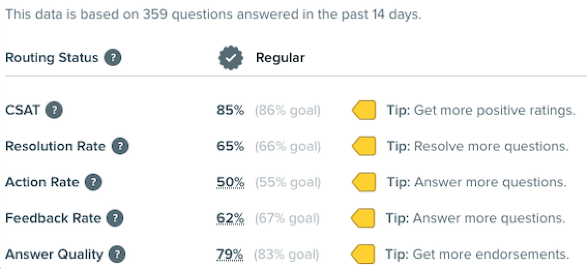Image resolution: width=587 pixels, height=269 pixels.
Task: Click the underlined 50% Action Rate value
Action: pyautogui.click(x=230, y=183)
